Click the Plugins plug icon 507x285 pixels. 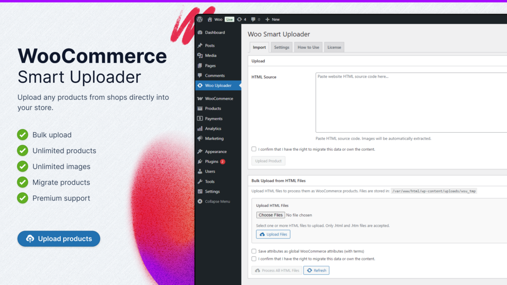point(200,161)
